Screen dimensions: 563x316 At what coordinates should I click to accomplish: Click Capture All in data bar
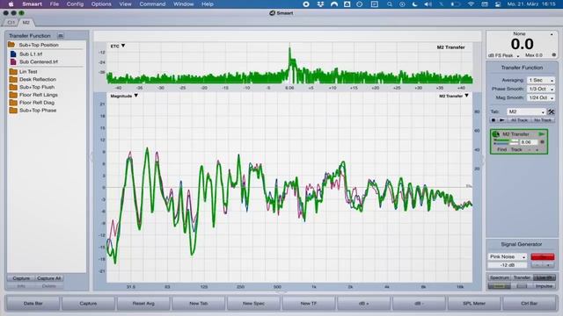coord(49,278)
